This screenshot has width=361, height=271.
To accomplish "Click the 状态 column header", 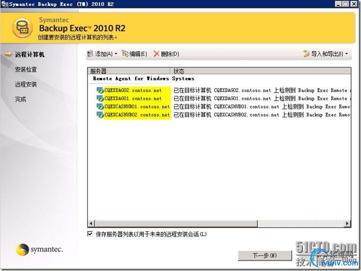I will pyautogui.click(x=261, y=71).
